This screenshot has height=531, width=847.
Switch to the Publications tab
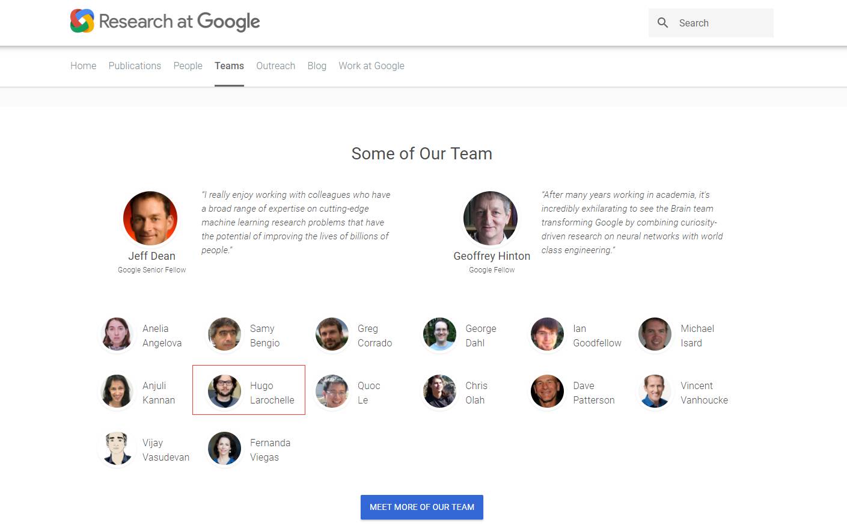135,66
